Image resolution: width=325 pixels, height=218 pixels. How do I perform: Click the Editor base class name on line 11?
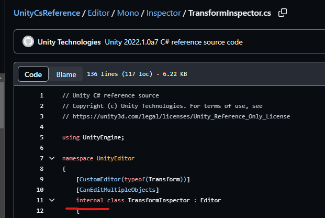pyautogui.click(x=210, y=200)
